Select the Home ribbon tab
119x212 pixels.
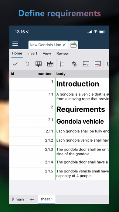point(17,53)
